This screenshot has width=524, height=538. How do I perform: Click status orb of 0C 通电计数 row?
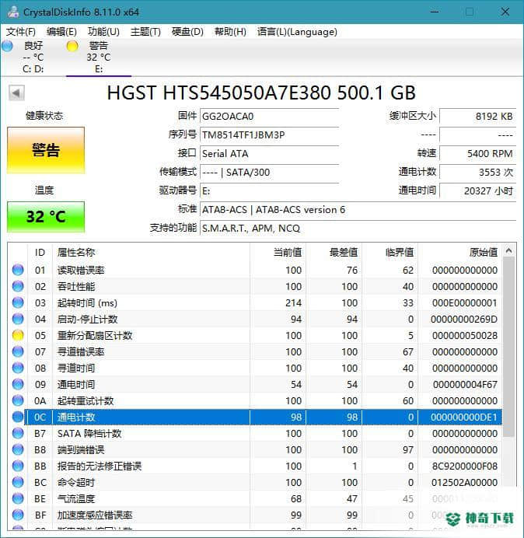(x=18, y=417)
